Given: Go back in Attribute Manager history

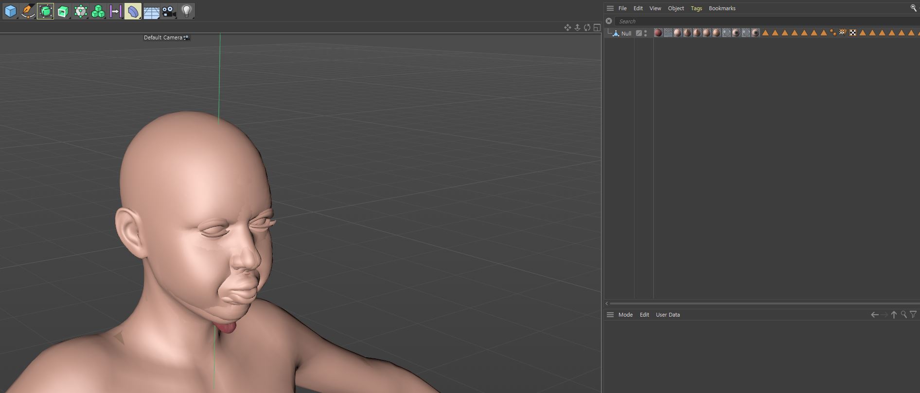Looking at the screenshot, I should [874, 315].
